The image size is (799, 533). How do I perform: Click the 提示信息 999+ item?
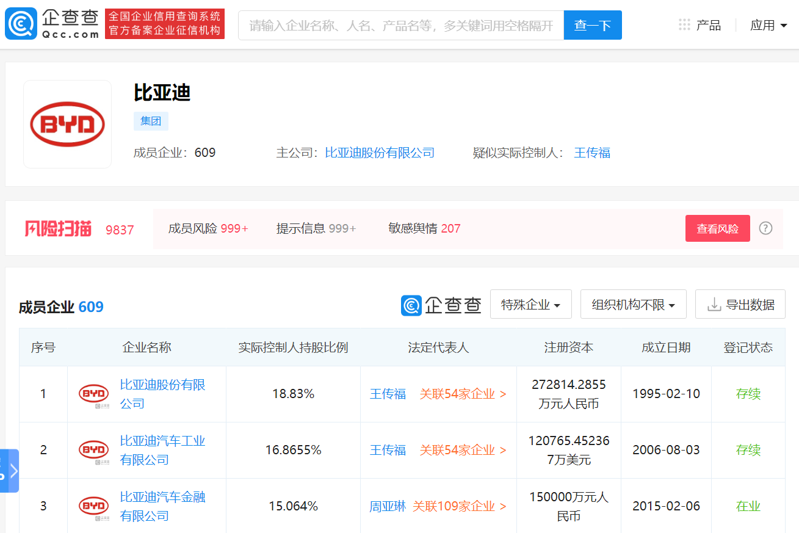click(x=316, y=228)
